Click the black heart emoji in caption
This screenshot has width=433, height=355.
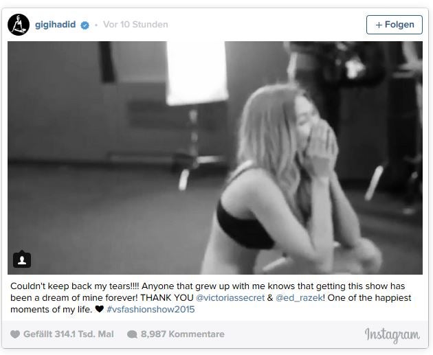point(100,309)
